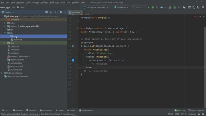The image size is (206, 116).
Task: Go to previous highlighted error arrow
Action: tap(200, 17)
